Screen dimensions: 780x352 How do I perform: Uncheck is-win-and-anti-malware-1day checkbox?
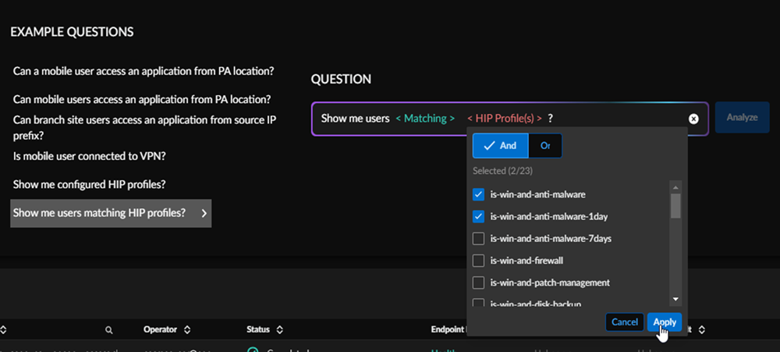478,216
